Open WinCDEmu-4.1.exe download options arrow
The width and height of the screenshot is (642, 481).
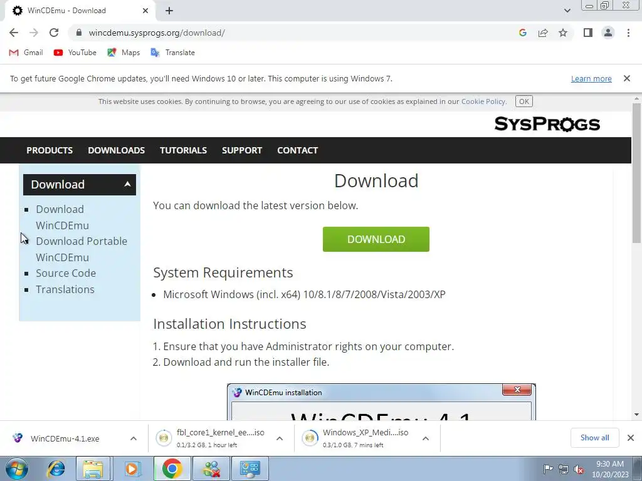coord(134,438)
